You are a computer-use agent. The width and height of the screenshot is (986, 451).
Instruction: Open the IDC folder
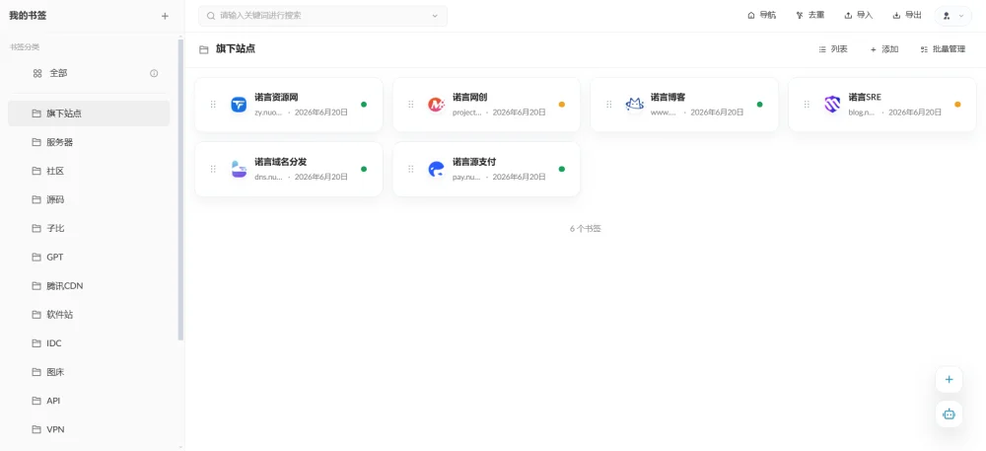[x=89, y=343]
